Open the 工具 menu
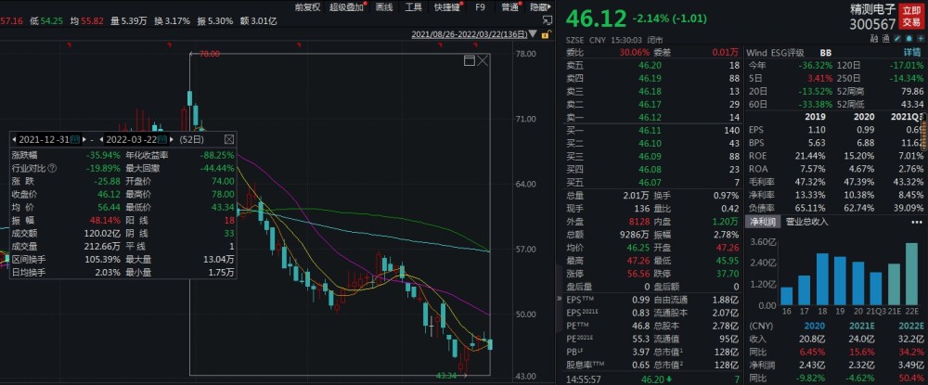928x385 pixels. coord(414,7)
